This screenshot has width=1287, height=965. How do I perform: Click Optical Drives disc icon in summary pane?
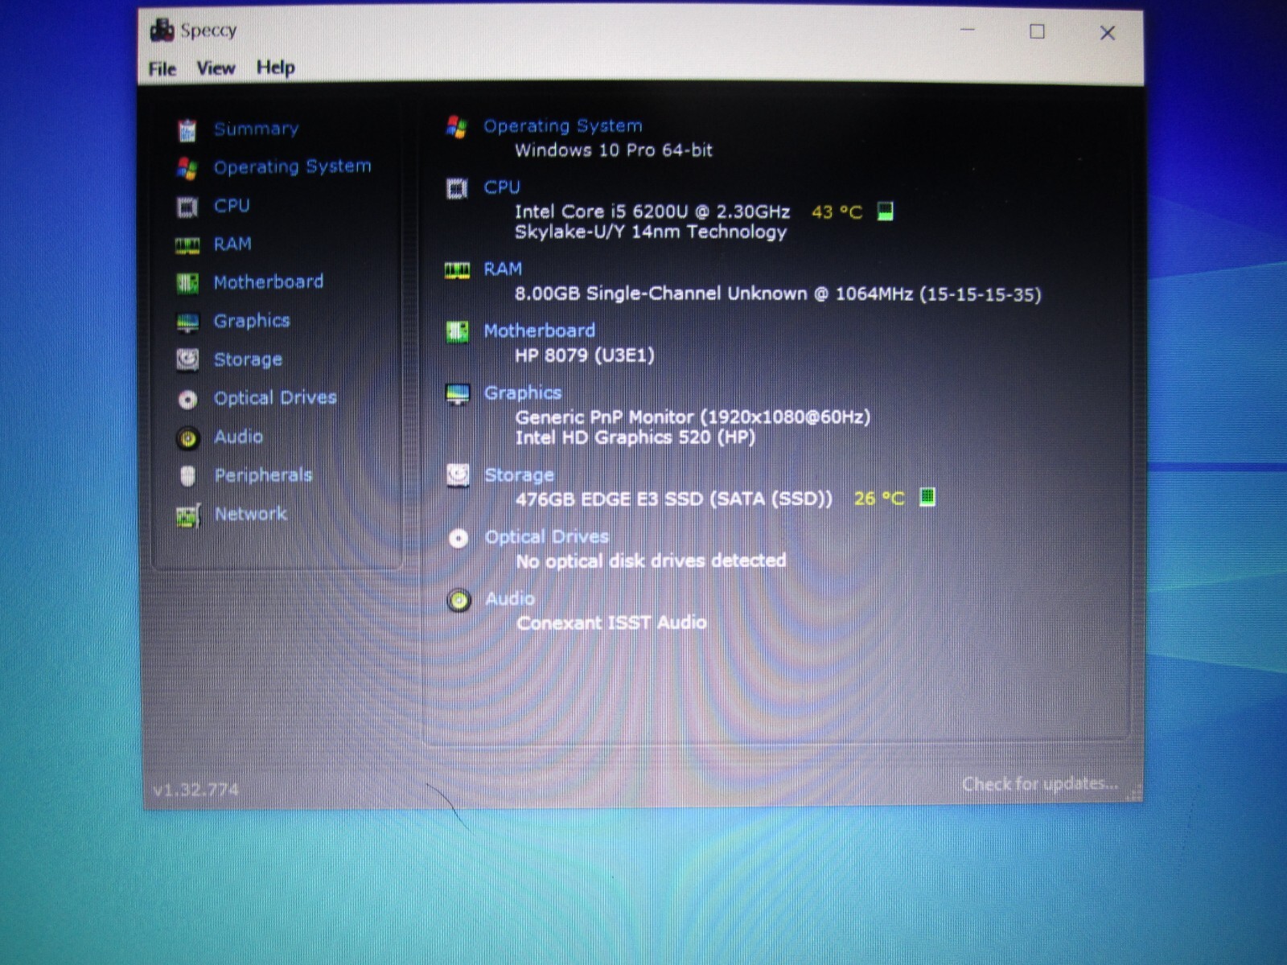pyautogui.click(x=458, y=538)
